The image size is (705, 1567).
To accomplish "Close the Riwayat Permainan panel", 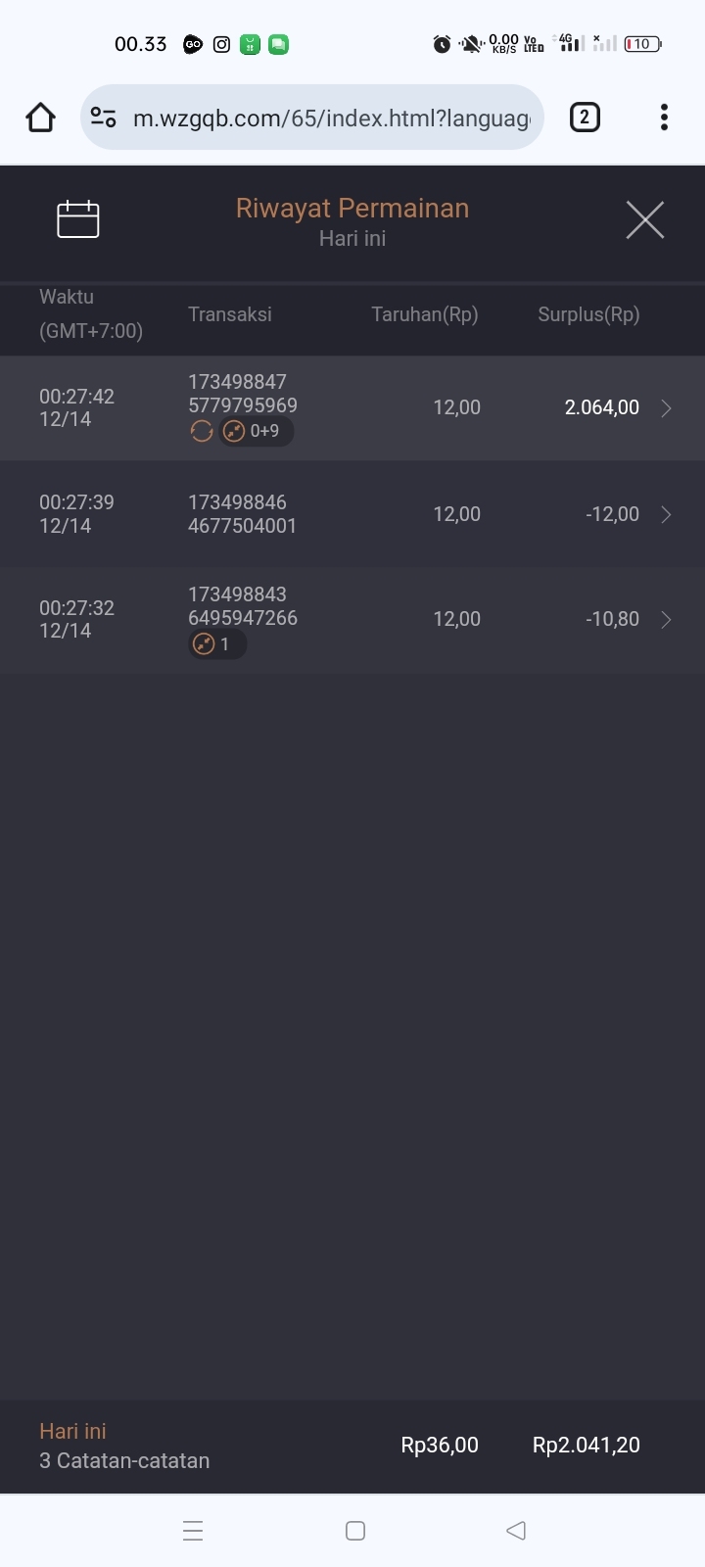I will (644, 219).
